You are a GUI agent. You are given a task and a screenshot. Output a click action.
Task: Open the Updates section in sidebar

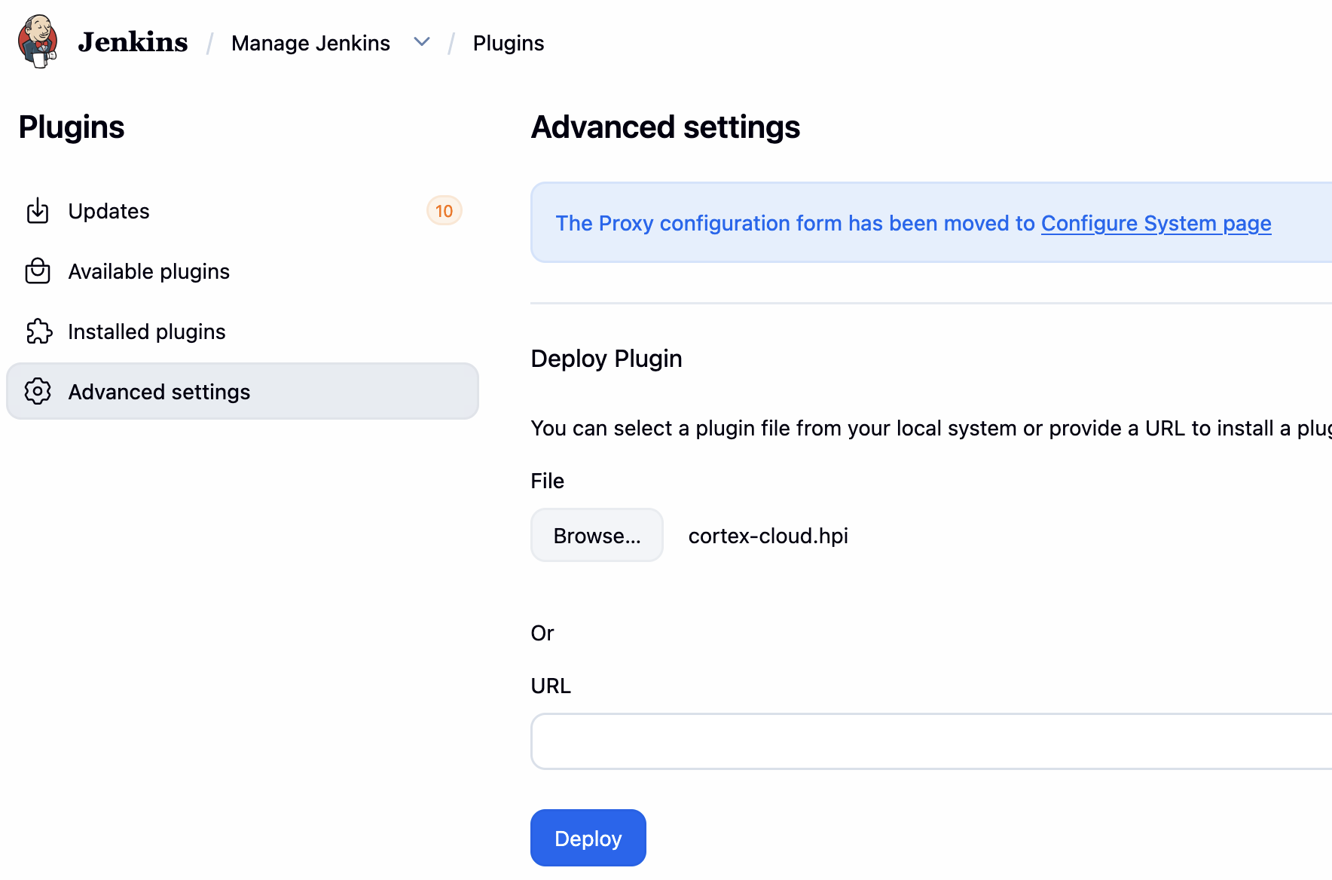109,211
